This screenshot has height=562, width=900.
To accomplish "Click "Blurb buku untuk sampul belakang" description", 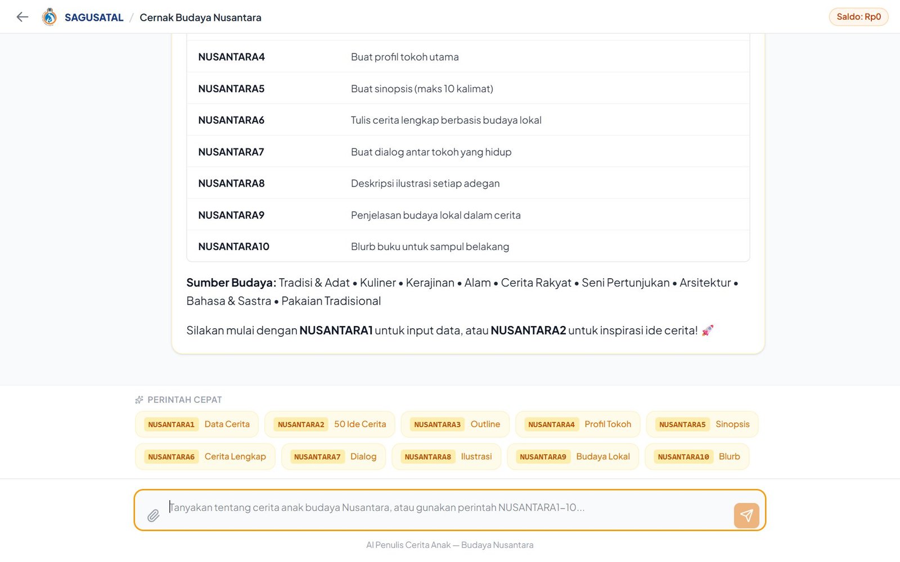I will click(430, 247).
